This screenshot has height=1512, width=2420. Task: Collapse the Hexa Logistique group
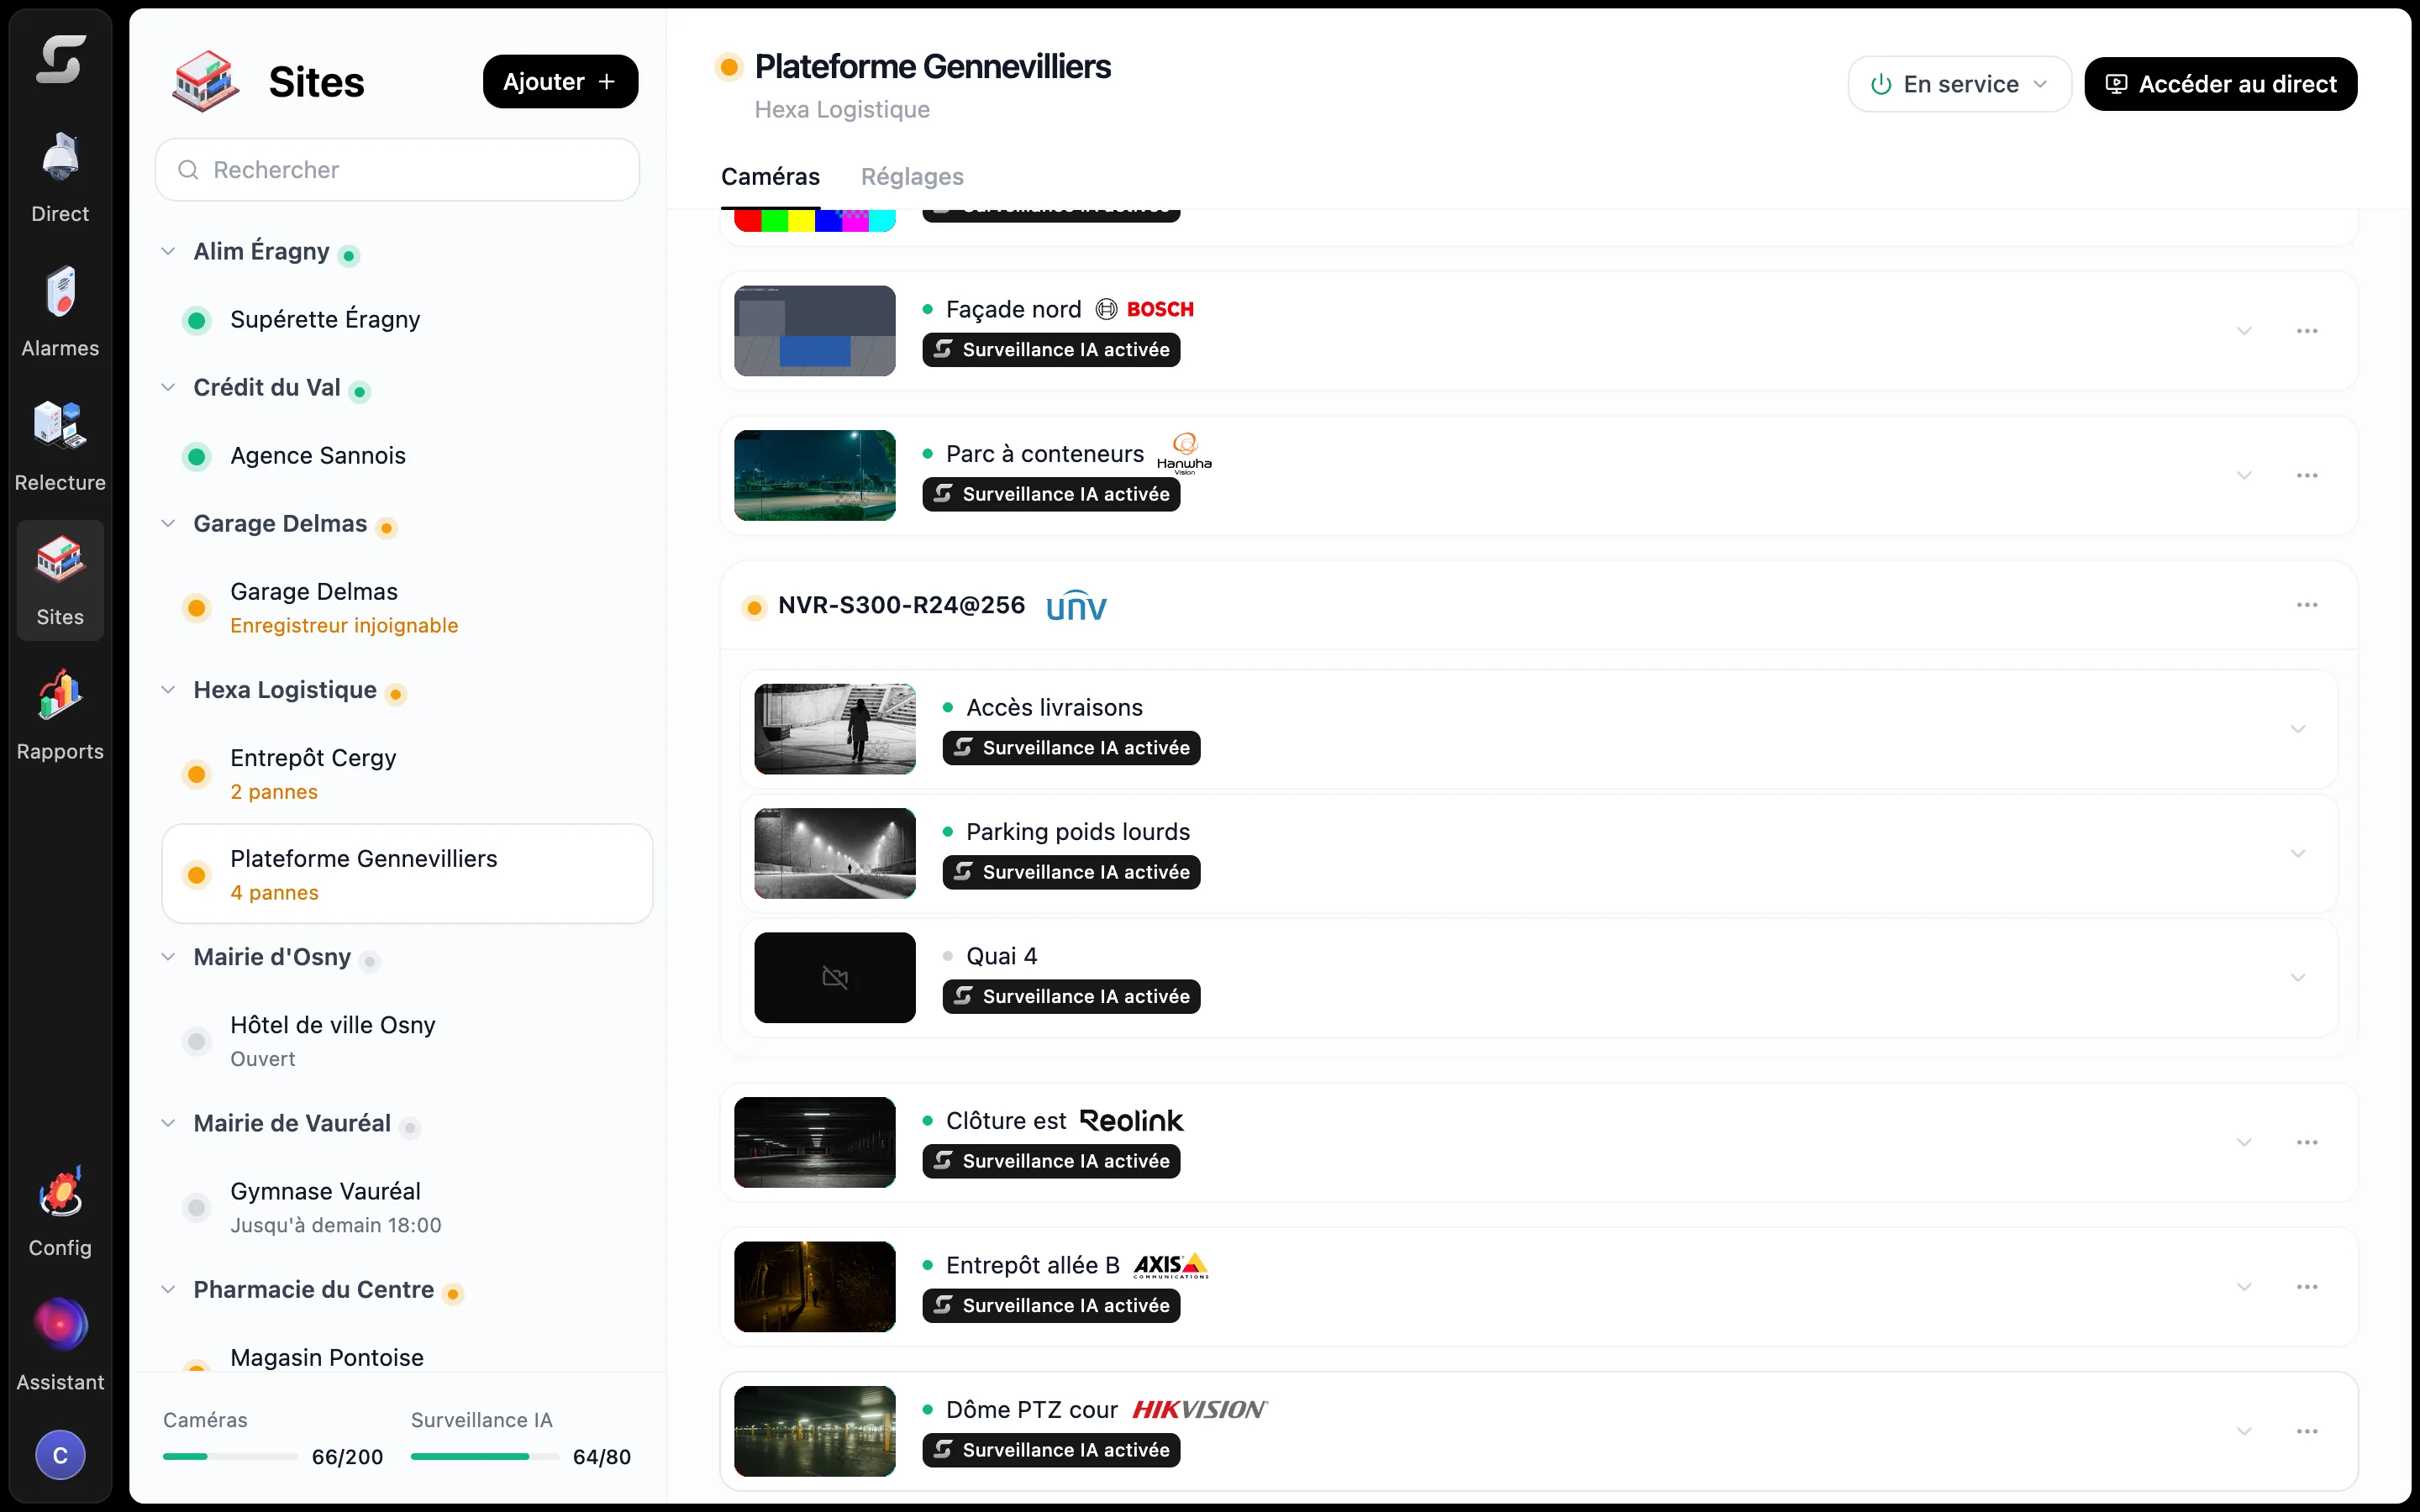tap(168, 690)
